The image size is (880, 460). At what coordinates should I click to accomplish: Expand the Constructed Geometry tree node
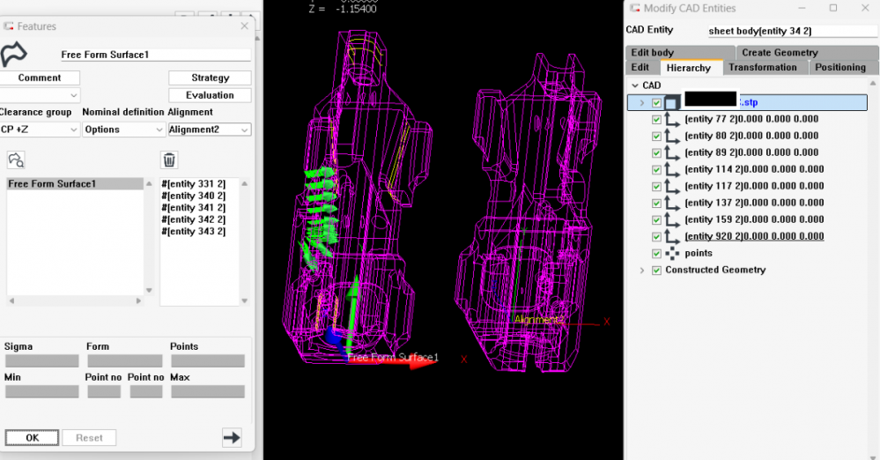(x=642, y=271)
